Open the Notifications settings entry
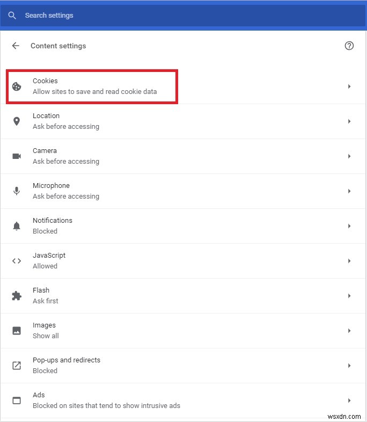The image size is (367, 422). click(183, 226)
